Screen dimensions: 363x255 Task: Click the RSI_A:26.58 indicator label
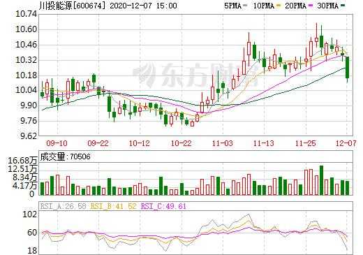click(64, 206)
